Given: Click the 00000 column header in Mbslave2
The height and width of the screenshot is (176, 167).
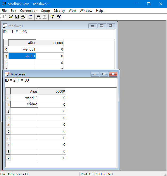Looking at the screenshot, I should (x=52, y=91).
